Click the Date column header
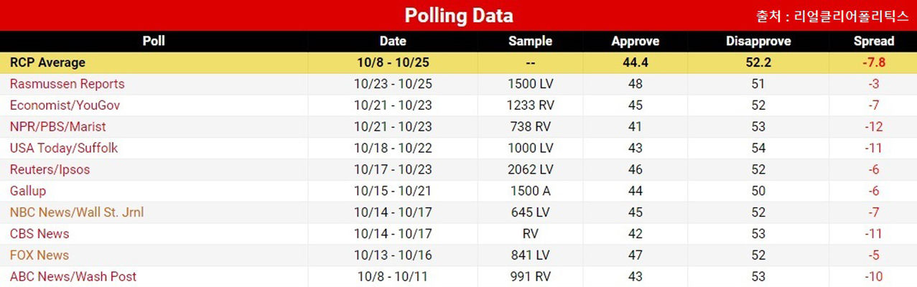Image resolution: width=917 pixels, height=287 pixels. click(393, 41)
